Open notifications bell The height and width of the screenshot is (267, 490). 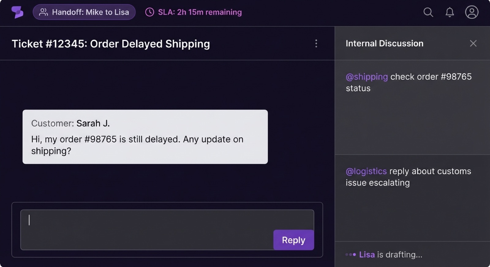(x=450, y=12)
